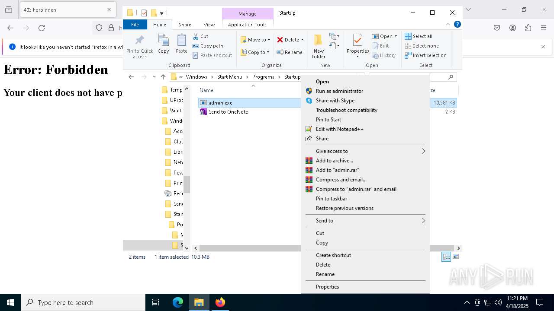Screen dimensions: 554x311
Task: Open the File ribbon tab
Action: click(135, 25)
